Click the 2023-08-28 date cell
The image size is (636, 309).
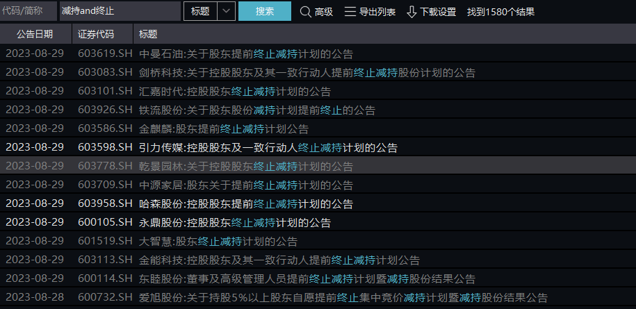35,298
